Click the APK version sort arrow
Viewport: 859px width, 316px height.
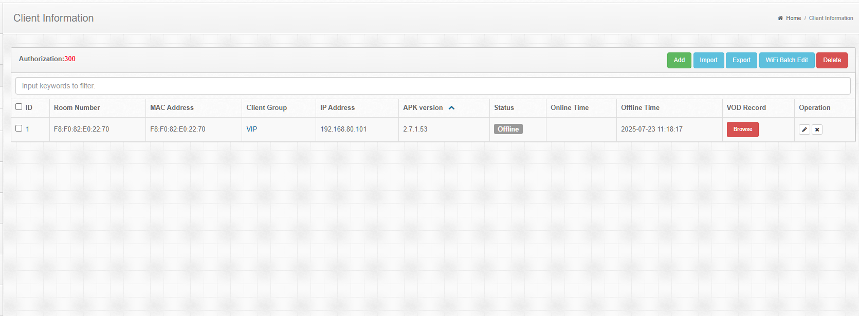451,108
